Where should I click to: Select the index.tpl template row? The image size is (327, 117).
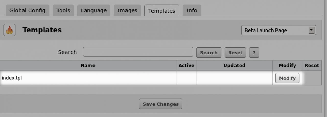[12, 78]
